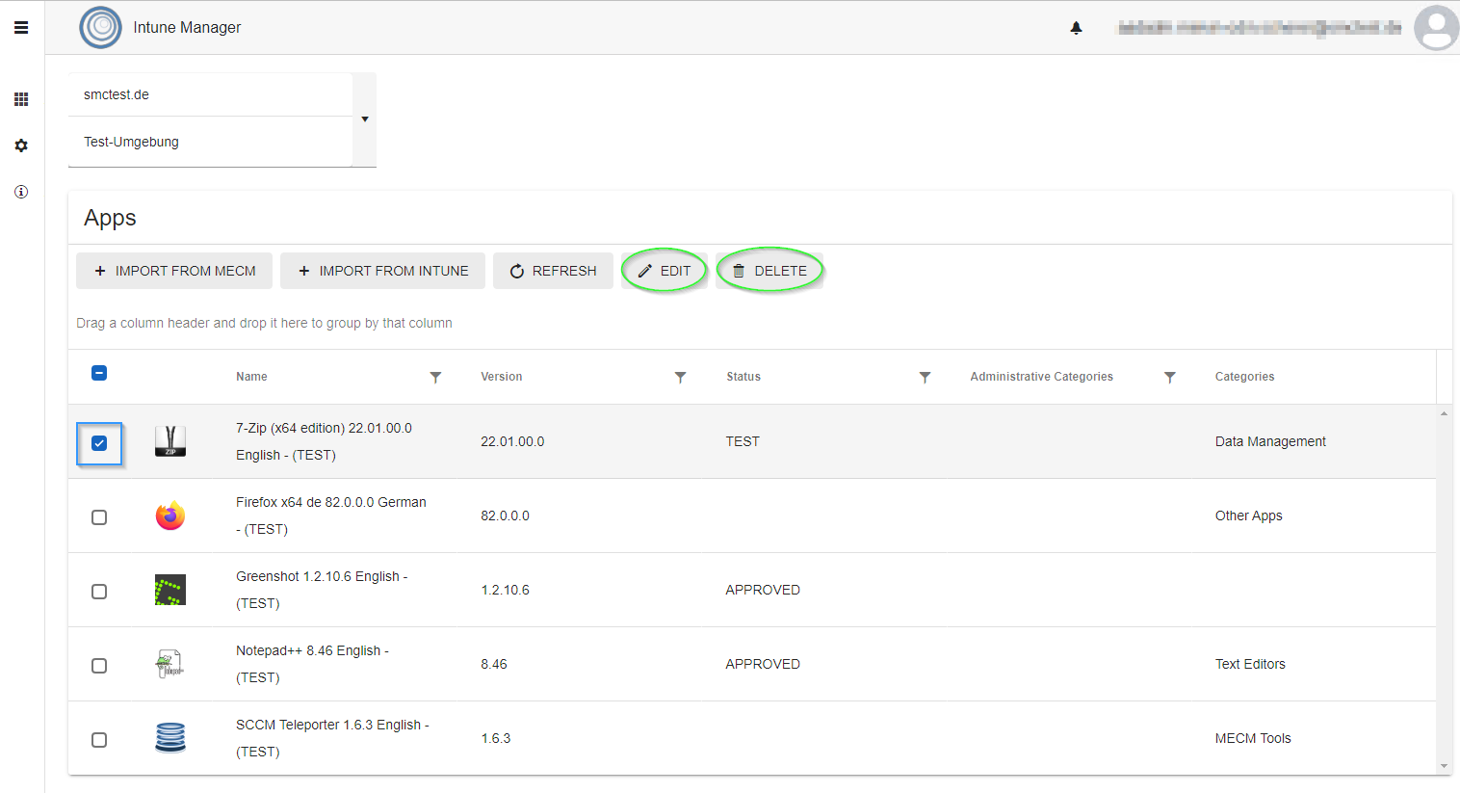Click Import from MECM button
This screenshot has height=793, width=1460.
pos(174,271)
